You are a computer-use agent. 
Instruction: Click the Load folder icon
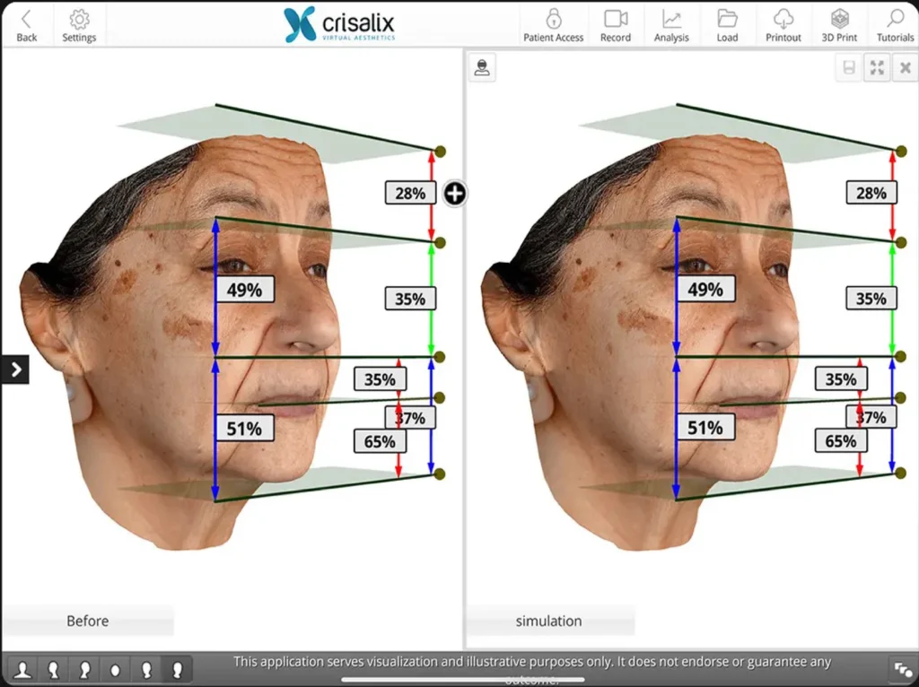coord(727,25)
